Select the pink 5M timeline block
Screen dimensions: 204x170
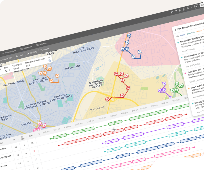(163, 155)
